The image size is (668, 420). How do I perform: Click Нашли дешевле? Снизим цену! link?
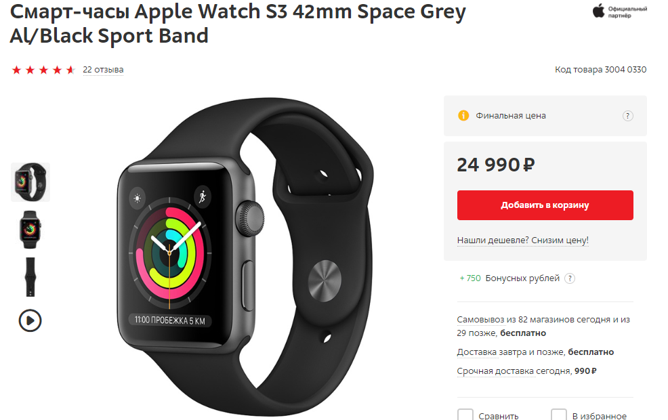[x=523, y=240]
